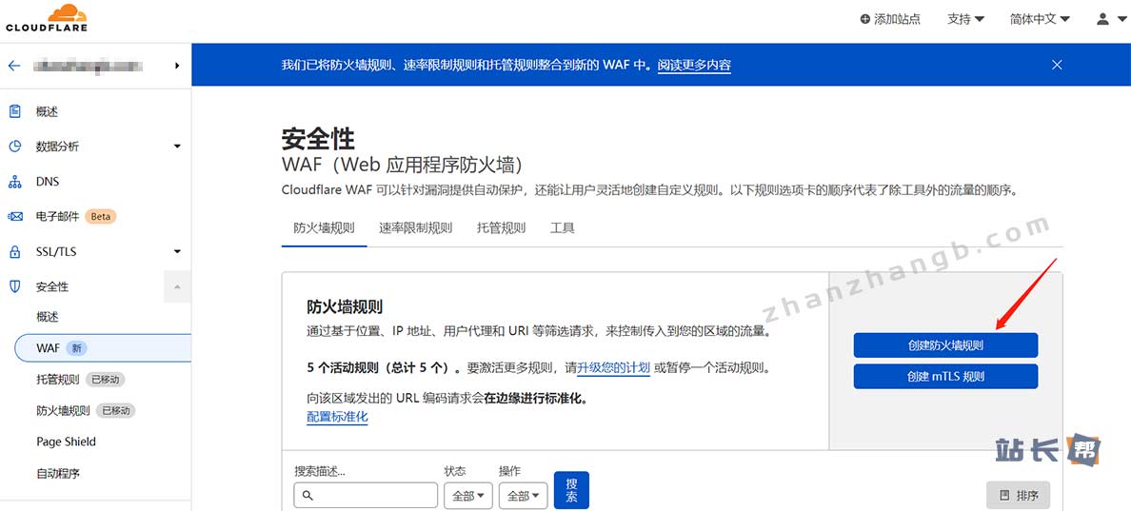The image size is (1131, 511).
Task: Click the 创建防火墙规则 button
Action: pyautogui.click(x=944, y=345)
